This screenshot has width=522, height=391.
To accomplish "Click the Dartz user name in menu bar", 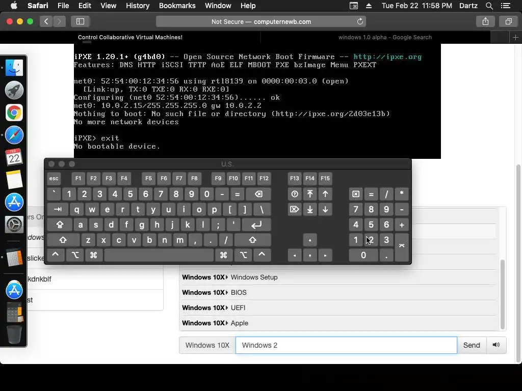I will (468, 6).
